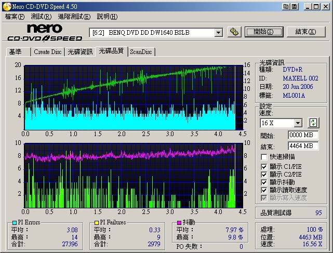Uncheck 顯示 C1/PIE checkbox
Viewport: 333px width, 253px height.
tap(264, 167)
